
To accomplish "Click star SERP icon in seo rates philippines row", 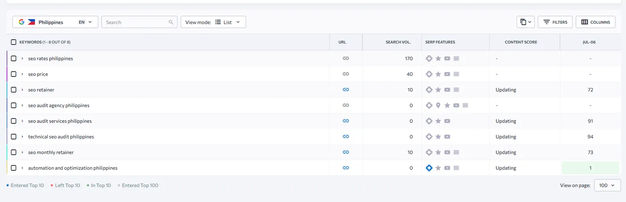I will coord(438,59).
